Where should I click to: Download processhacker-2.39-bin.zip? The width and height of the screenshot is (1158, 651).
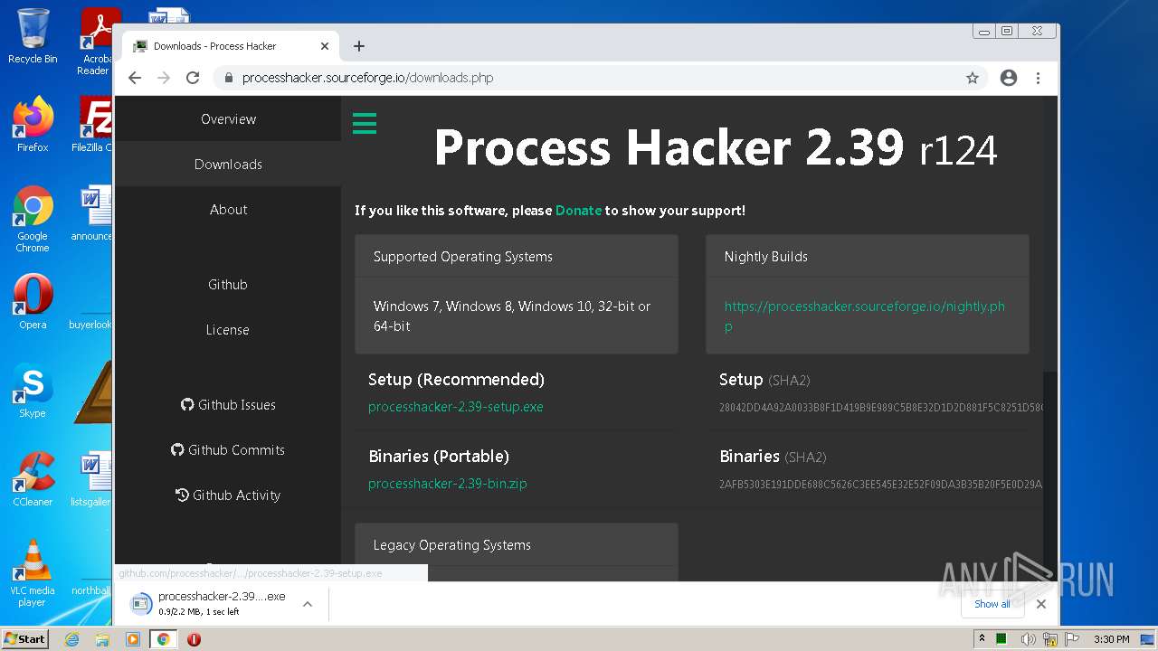click(x=448, y=484)
